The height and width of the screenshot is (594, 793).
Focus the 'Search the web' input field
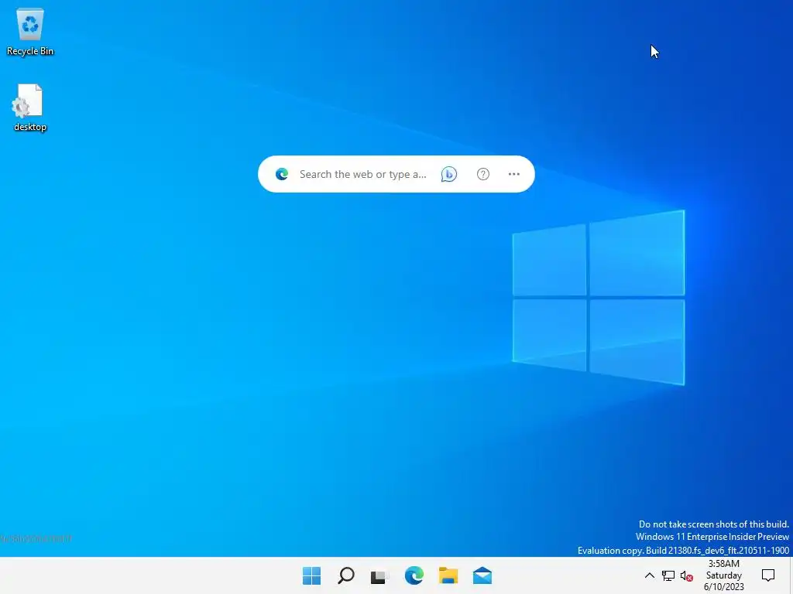[362, 174]
